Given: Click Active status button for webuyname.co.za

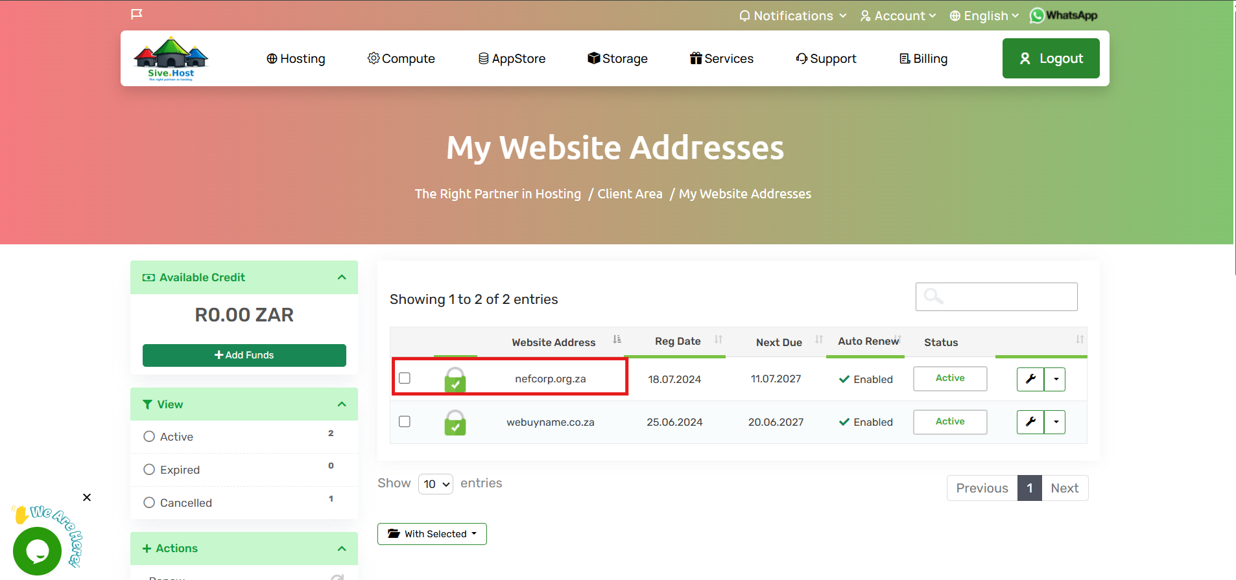Looking at the screenshot, I should (x=950, y=422).
